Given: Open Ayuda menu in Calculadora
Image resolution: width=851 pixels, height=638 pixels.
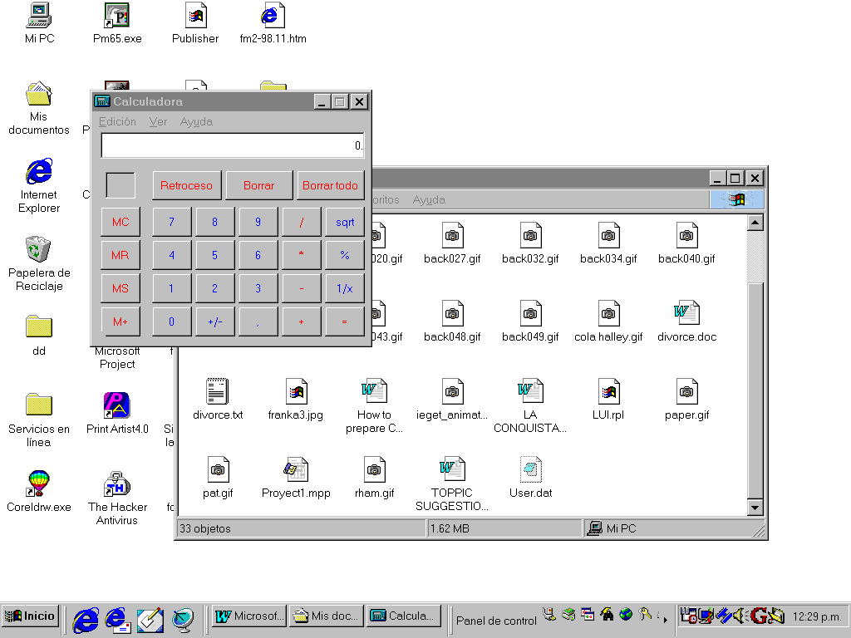Looking at the screenshot, I should [x=196, y=121].
